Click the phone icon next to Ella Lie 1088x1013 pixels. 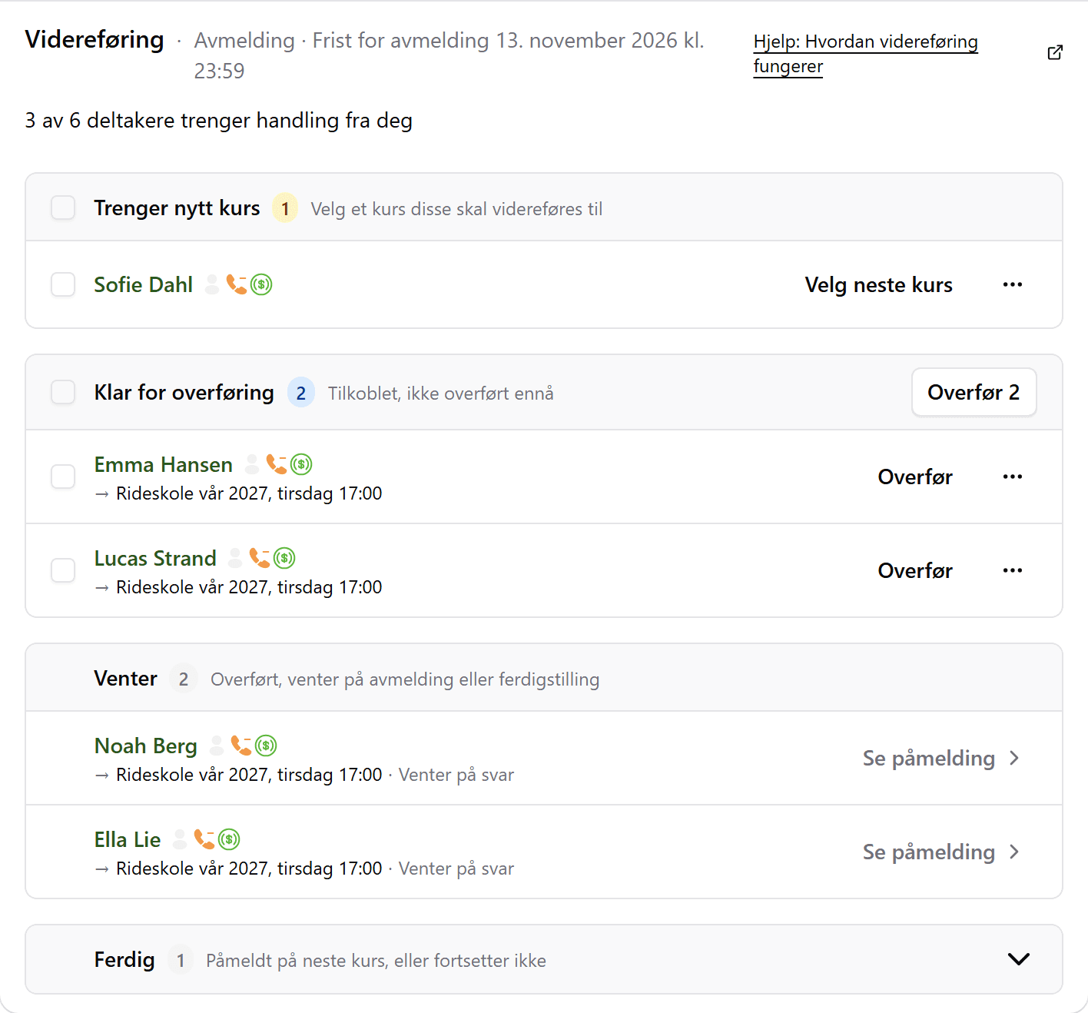pos(204,839)
